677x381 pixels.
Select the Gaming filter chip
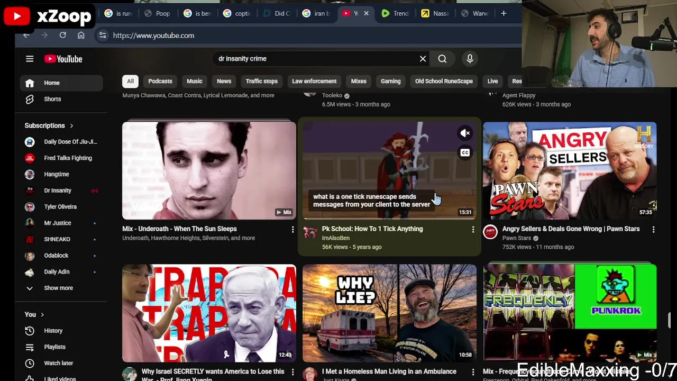pos(390,81)
